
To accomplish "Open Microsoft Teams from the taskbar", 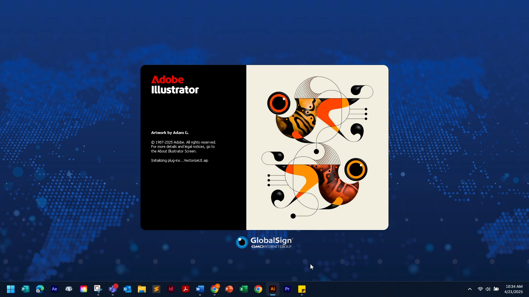I will click(x=112, y=289).
